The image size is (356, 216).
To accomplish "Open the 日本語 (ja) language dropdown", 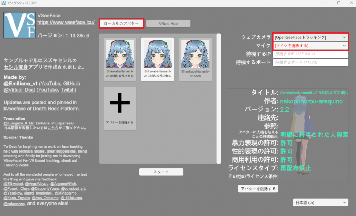I will [321, 202].
